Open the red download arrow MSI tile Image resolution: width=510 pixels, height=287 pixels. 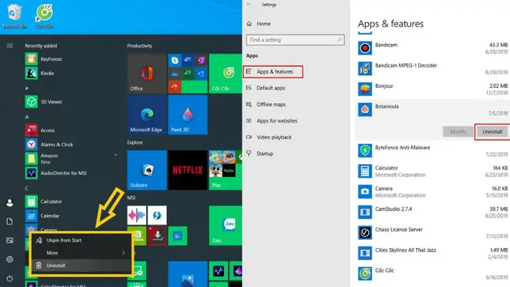point(157,236)
